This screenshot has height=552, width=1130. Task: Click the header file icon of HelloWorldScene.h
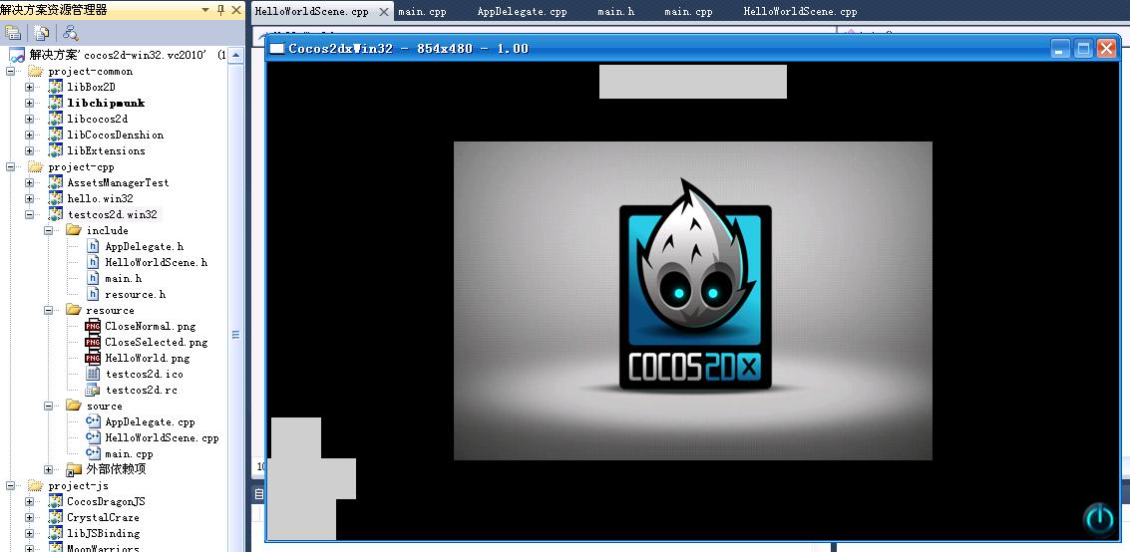point(93,262)
